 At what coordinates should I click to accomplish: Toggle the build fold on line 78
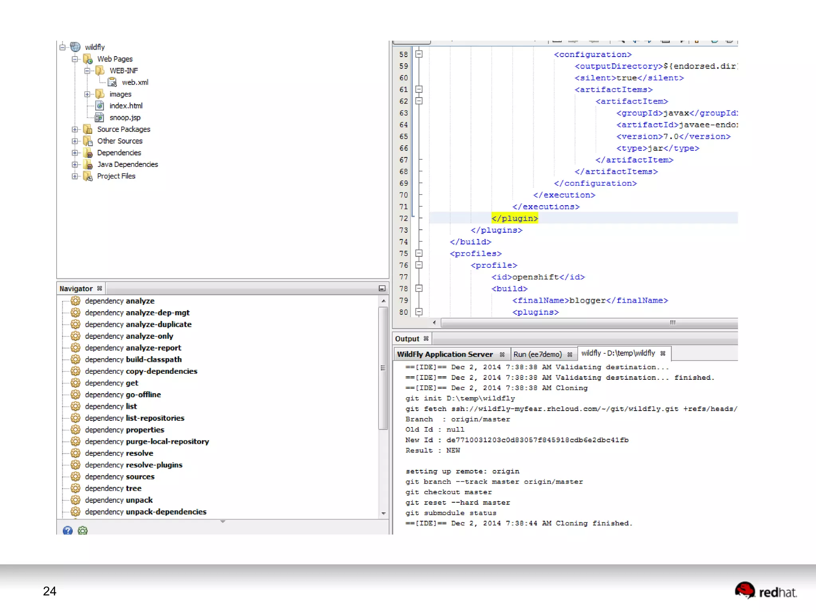[419, 288]
